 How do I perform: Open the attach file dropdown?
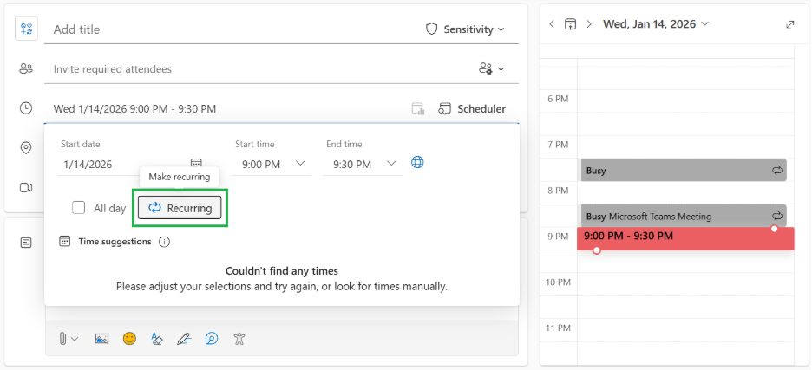[x=69, y=339]
